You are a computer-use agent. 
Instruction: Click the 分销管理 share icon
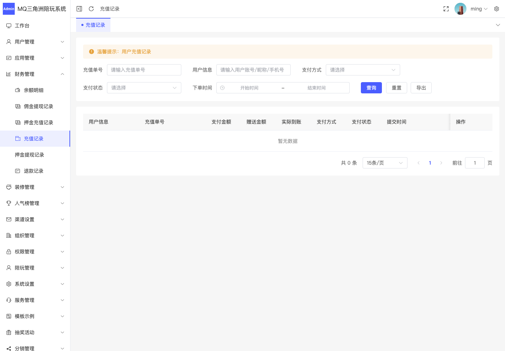point(9,349)
